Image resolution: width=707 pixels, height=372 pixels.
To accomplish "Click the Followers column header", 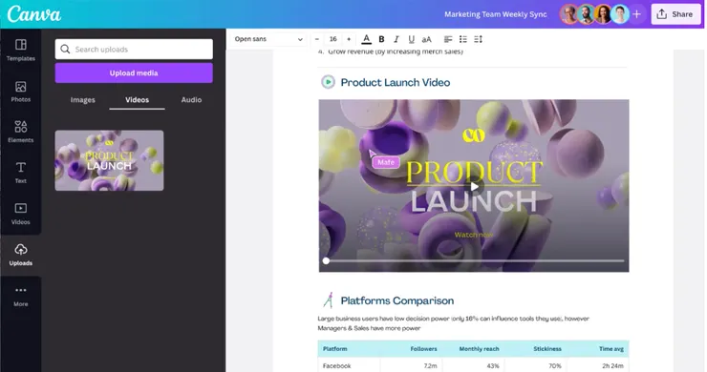I will coord(423,349).
